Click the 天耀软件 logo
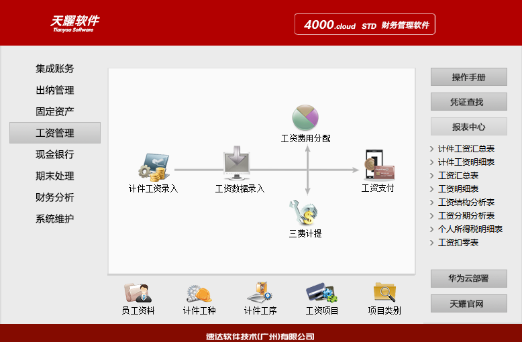The width and height of the screenshot is (522, 342). pos(75,23)
